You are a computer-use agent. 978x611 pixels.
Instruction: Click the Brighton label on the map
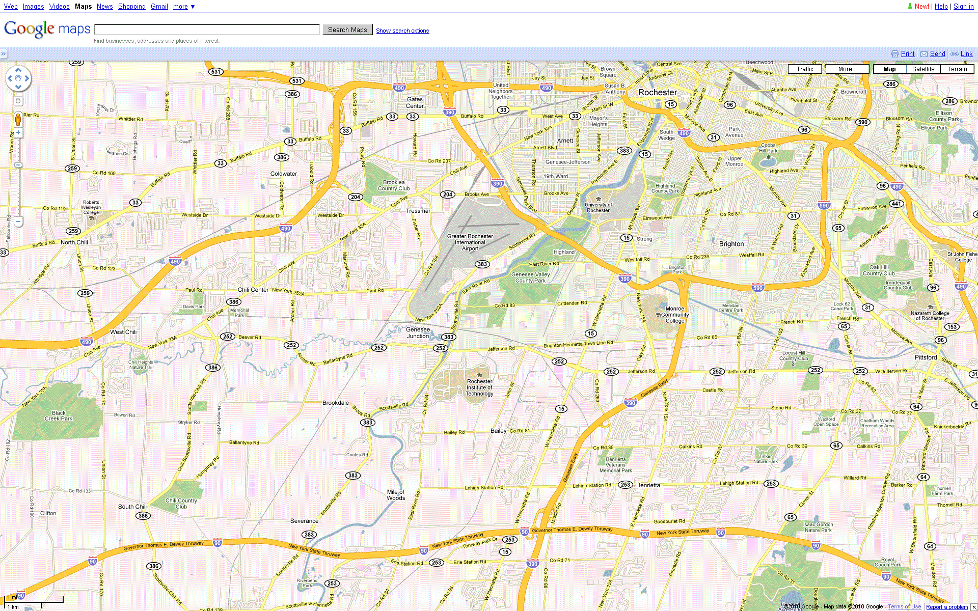[x=731, y=244]
